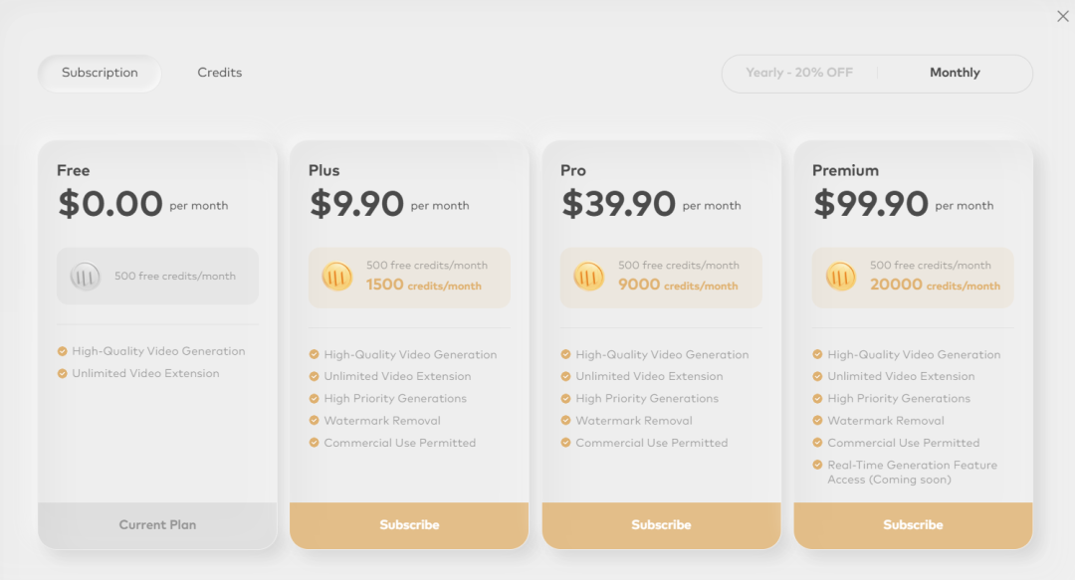Click the gray coin icon in Free plan

[x=85, y=277]
